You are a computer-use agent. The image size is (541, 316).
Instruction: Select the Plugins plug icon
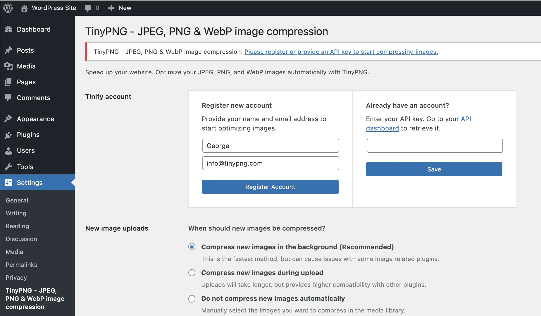(8, 135)
